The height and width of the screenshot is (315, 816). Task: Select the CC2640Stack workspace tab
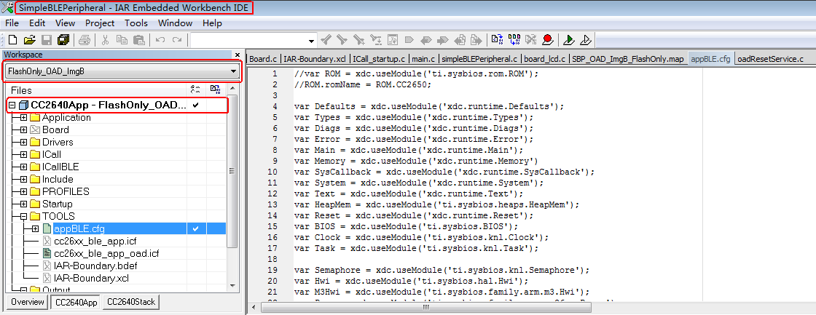tap(130, 302)
